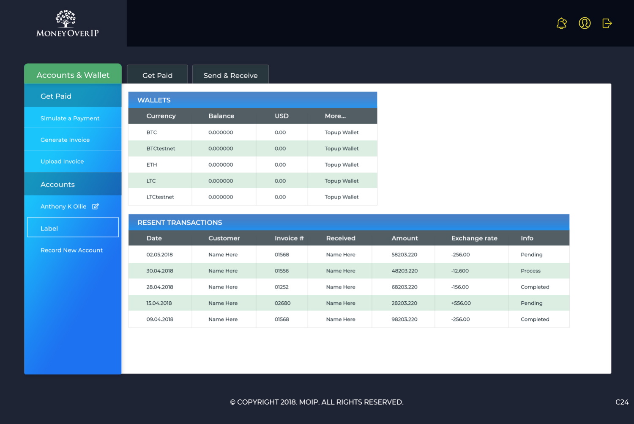
Task: Click the exchange rate +556.00
Action: point(461,303)
